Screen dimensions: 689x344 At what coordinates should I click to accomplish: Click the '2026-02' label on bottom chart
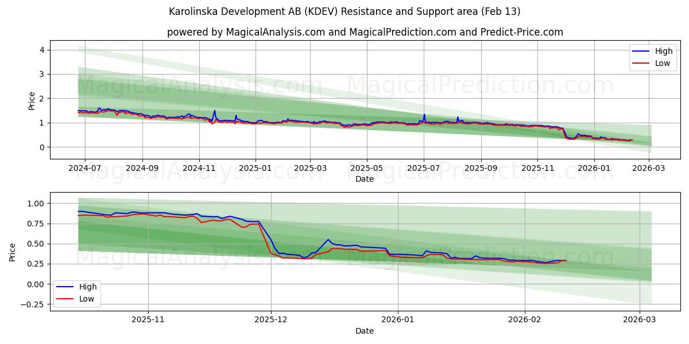pyautogui.click(x=525, y=319)
